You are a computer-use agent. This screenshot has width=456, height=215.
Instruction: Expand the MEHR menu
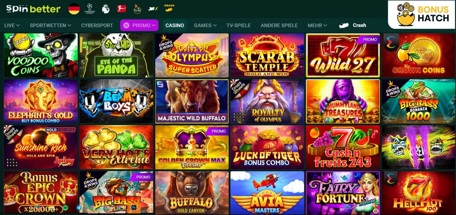pyautogui.click(x=317, y=26)
